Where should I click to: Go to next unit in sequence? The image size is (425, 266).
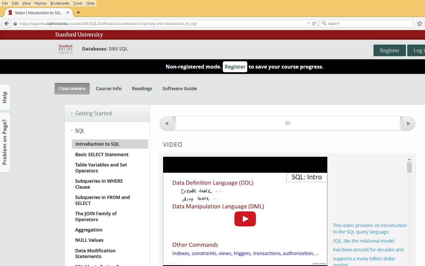coord(409,123)
